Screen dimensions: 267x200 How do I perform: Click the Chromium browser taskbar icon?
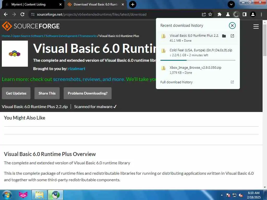[x=56, y=195]
